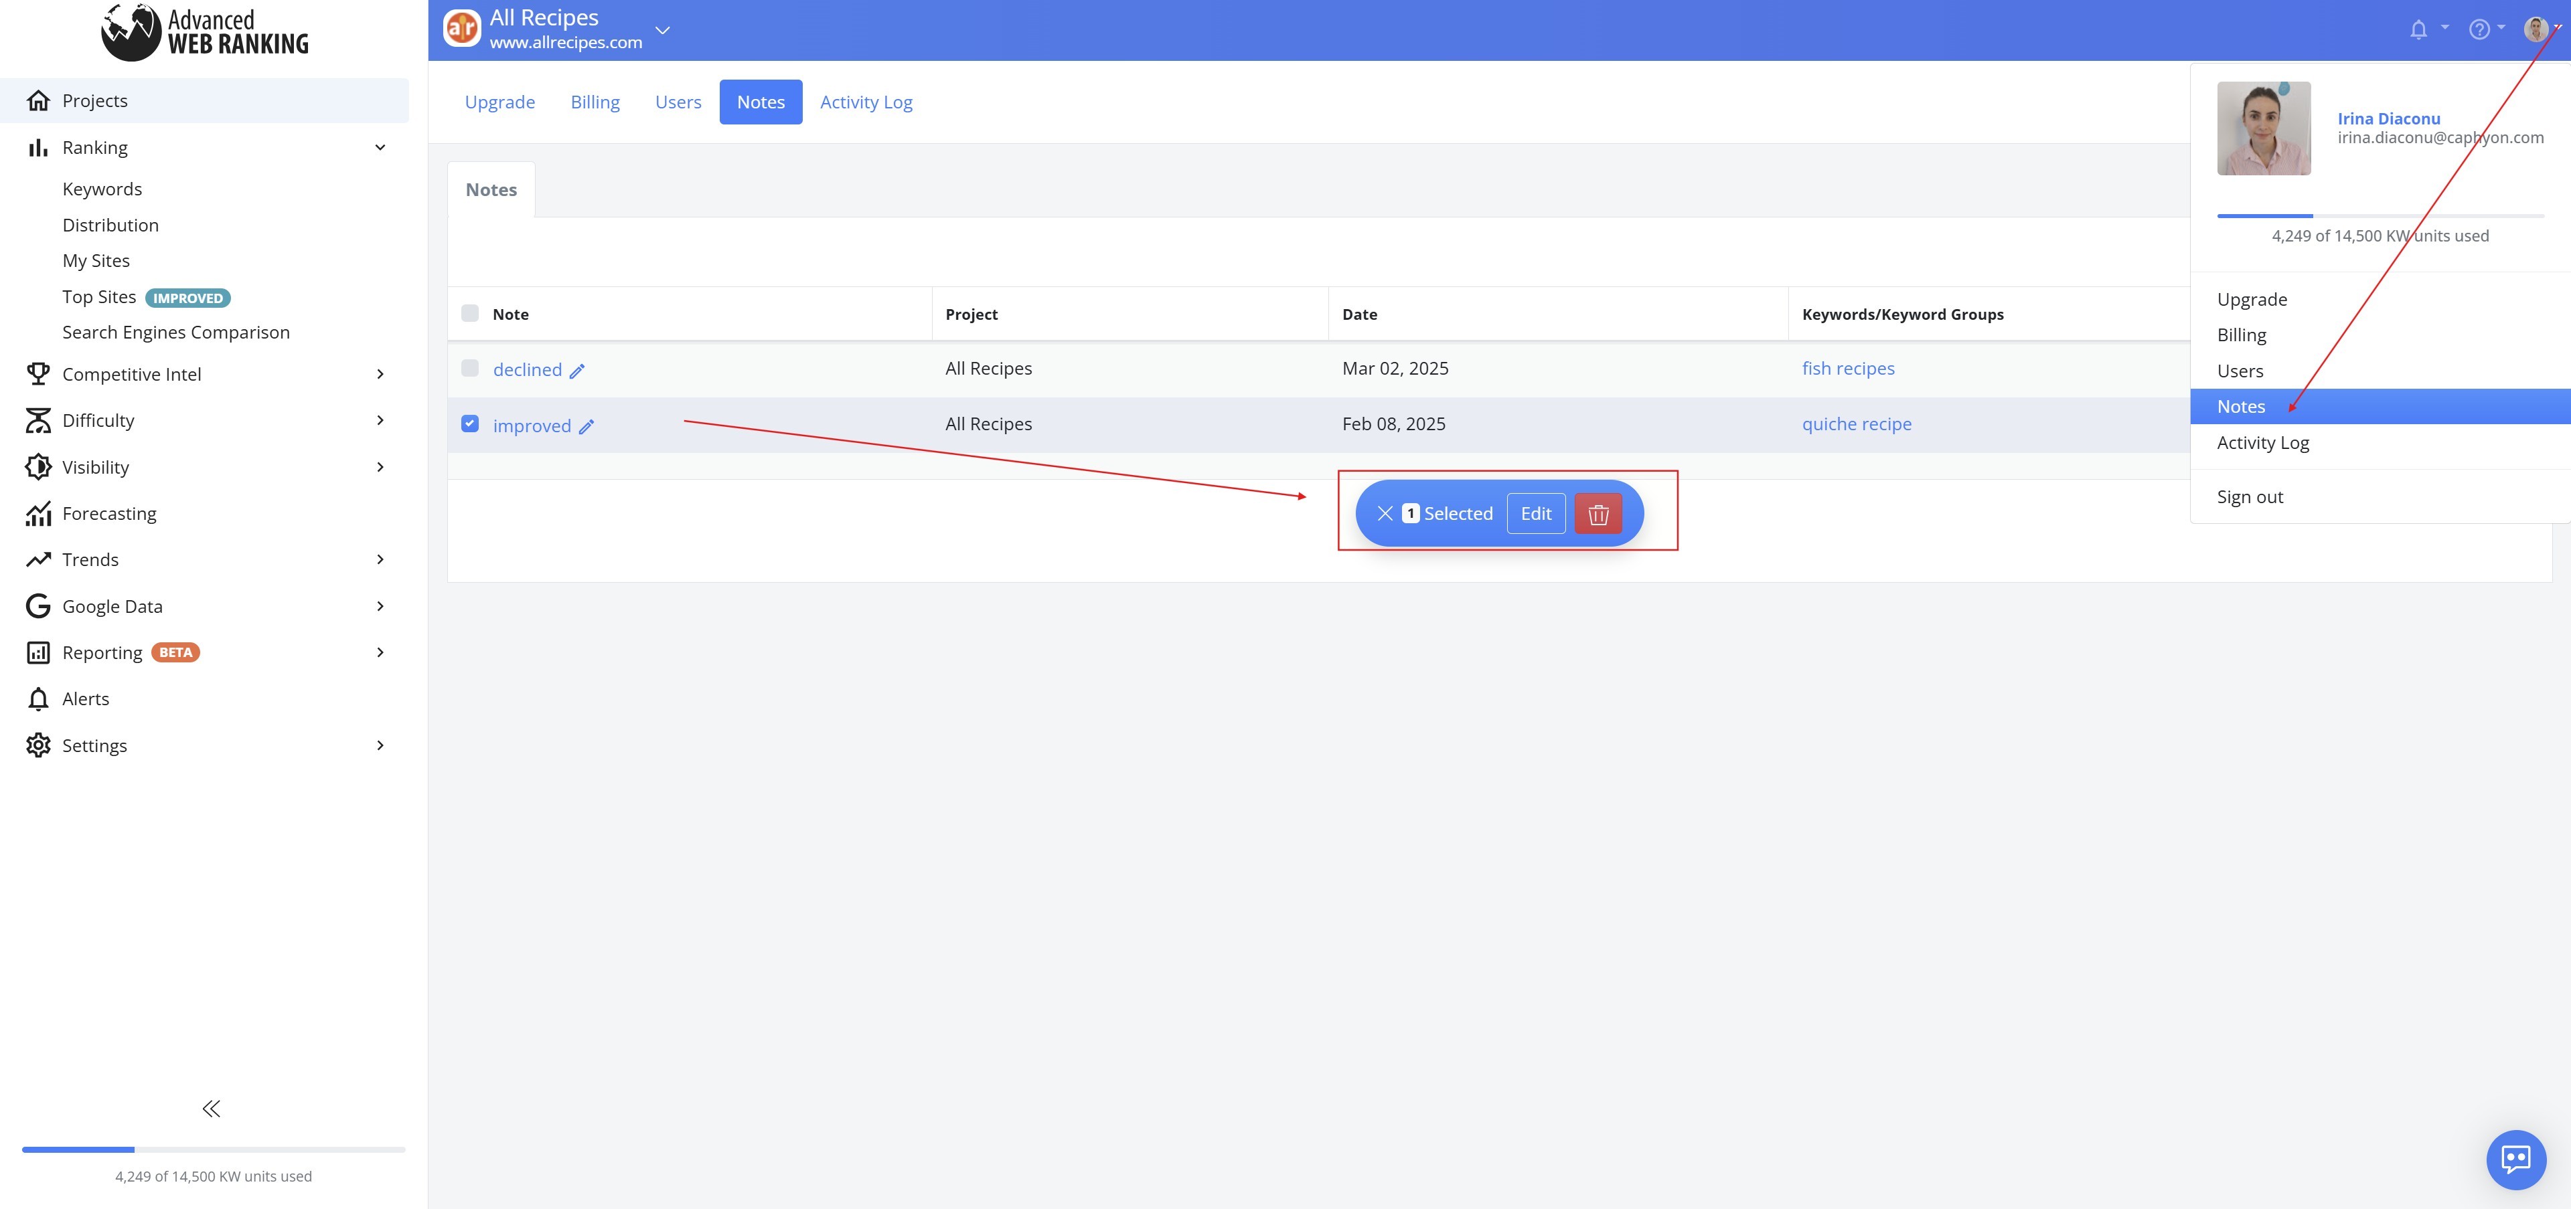Click the Google Data G icon

click(x=38, y=606)
